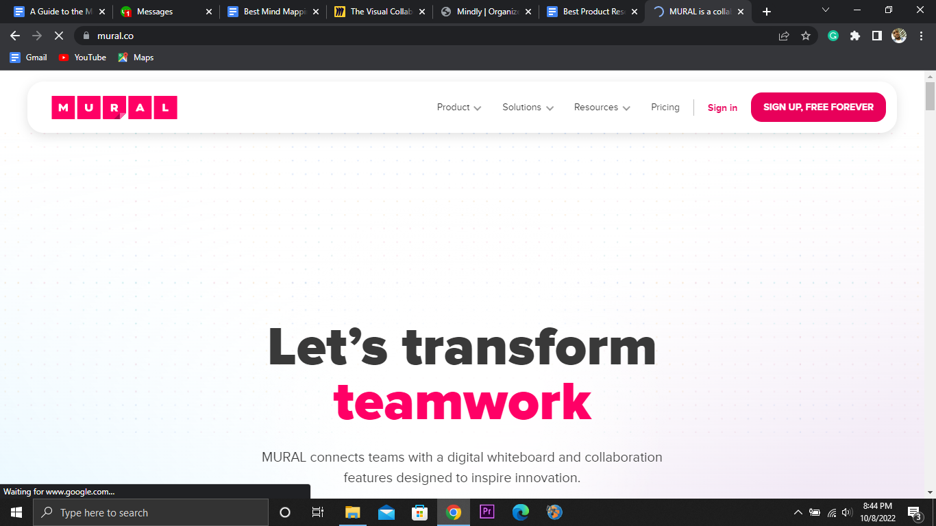This screenshot has width=936, height=526.
Task: Open the tab search dropdown
Action: click(826, 10)
